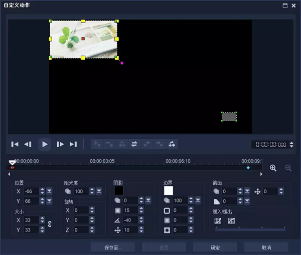301x255 pixels.
Task: Select the end keyframe diamond on timeline
Action: pos(248,168)
